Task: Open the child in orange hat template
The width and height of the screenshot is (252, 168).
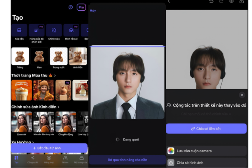Action: [x=44, y=90]
